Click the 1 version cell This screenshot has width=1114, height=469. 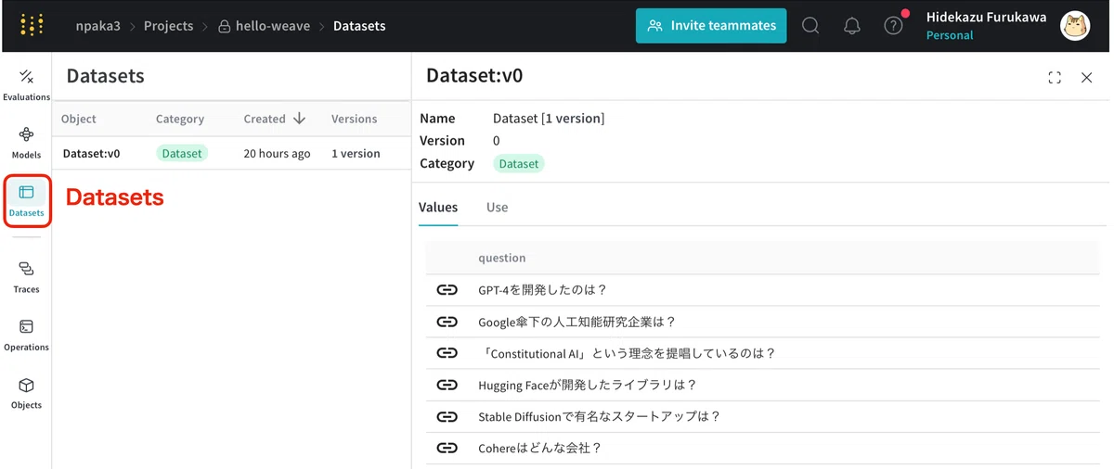(356, 154)
